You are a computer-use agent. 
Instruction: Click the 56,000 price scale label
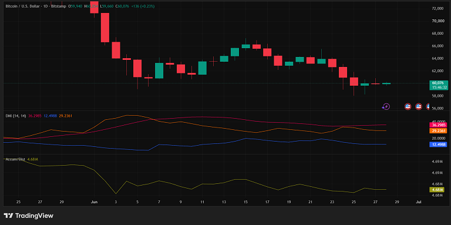pyautogui.click(x=437, y=109)
